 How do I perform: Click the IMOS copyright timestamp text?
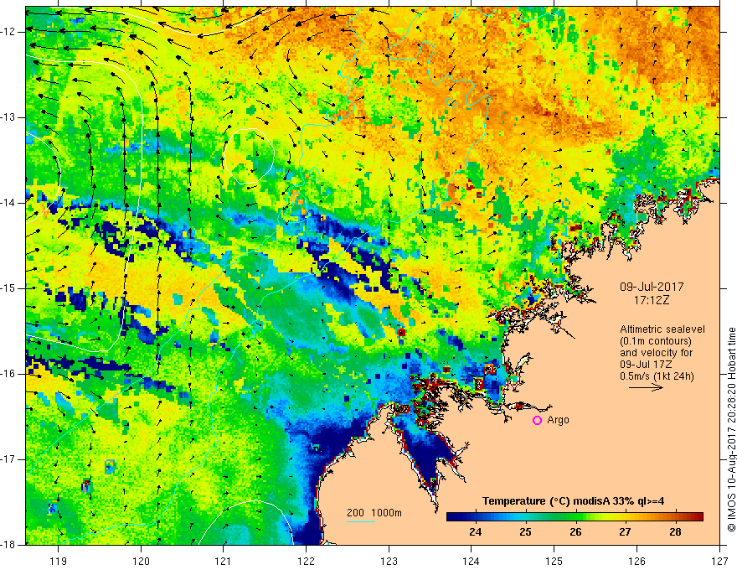(x=731, y=430)
